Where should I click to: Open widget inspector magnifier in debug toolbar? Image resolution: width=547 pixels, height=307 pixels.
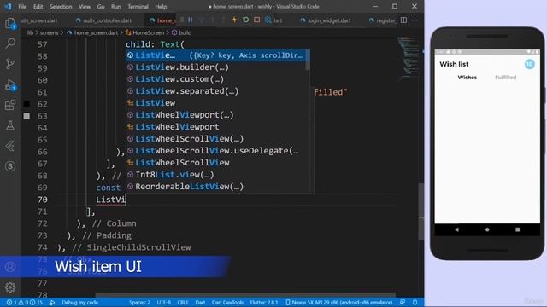(268, 20)
